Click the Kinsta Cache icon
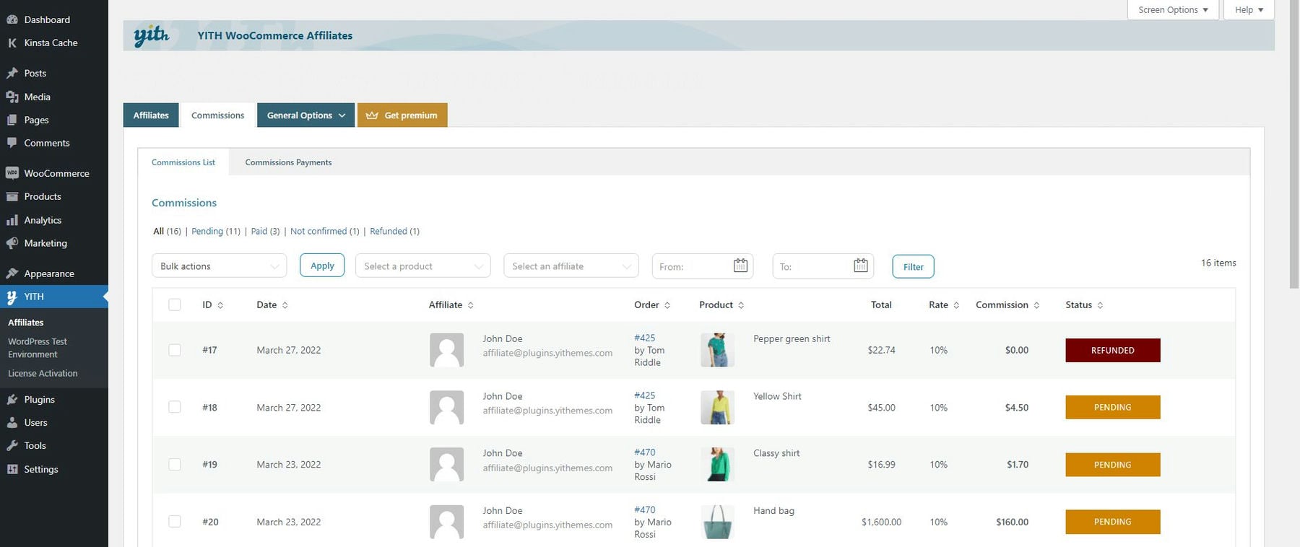 (12, 43)
